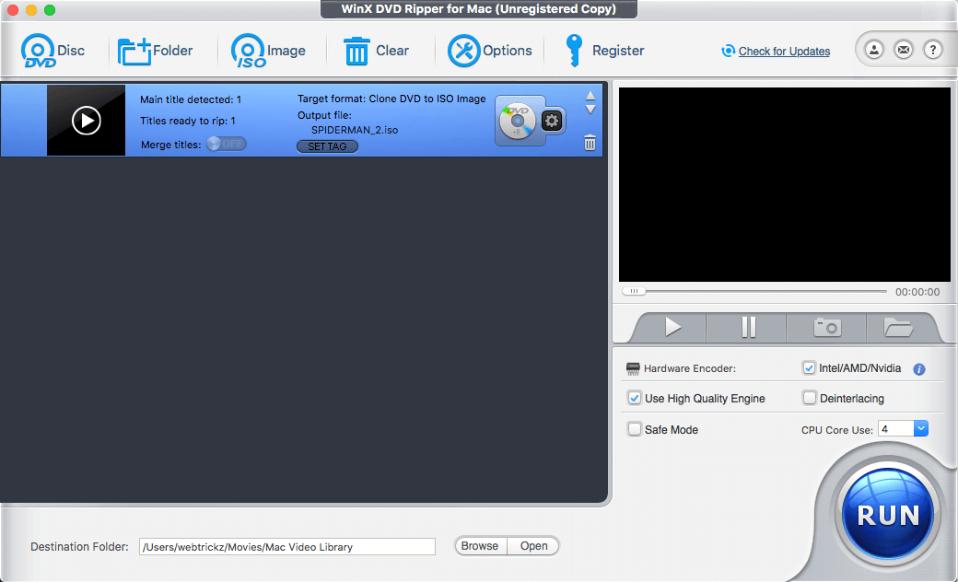Viewport: 958px width, 582px height.
Task: Add a DVD folder via Folder button
Action: tap(155, 51)
